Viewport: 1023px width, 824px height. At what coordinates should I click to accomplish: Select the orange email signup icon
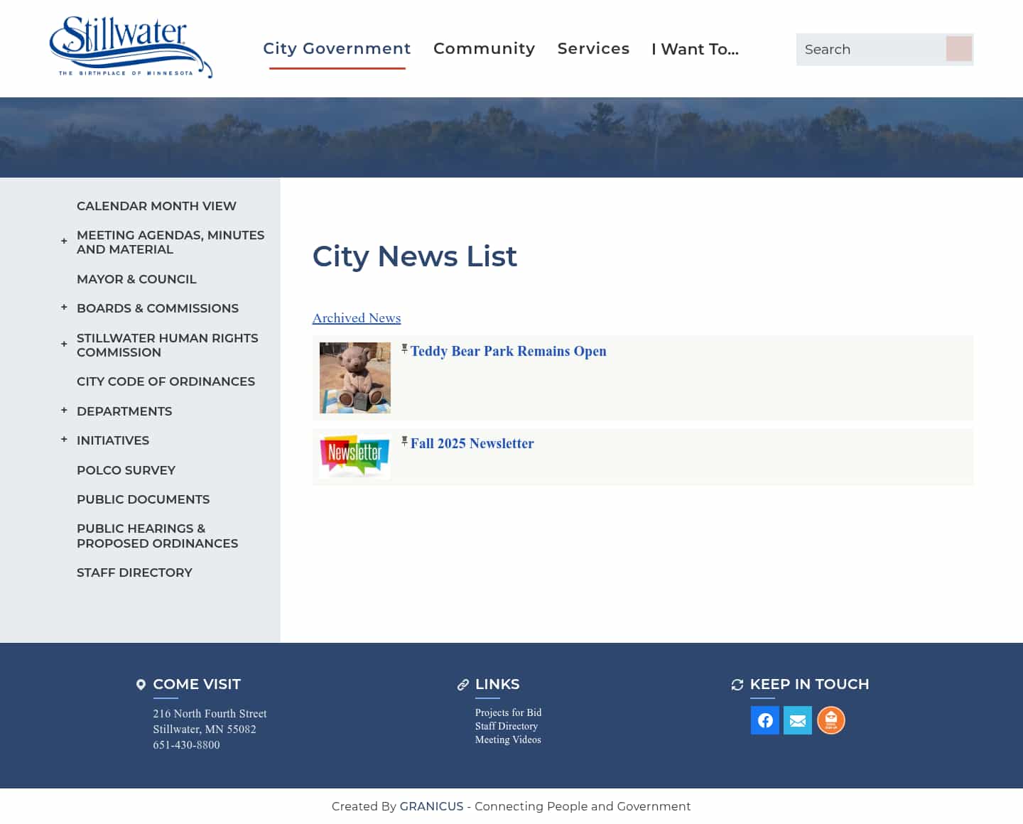point(830,720)
